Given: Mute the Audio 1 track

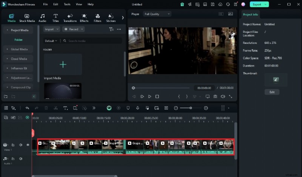Looking at the screenshot, I should point(21,159).
